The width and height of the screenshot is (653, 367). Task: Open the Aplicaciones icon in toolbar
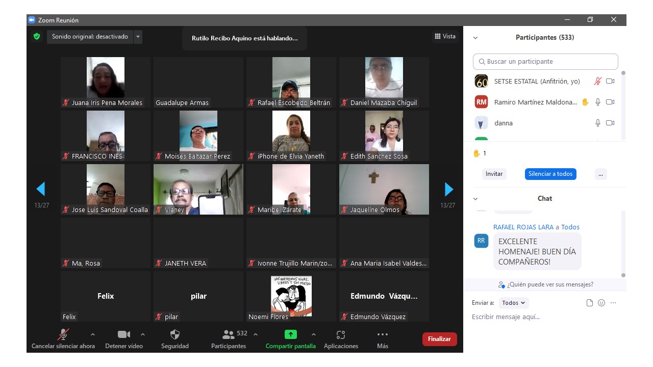click(341, 334)
